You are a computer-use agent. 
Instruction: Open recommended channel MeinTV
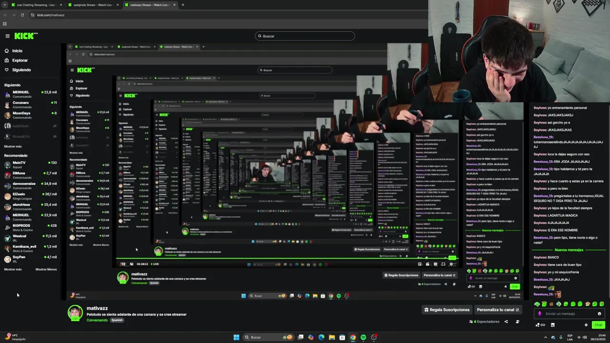click(x=30, y=164)
